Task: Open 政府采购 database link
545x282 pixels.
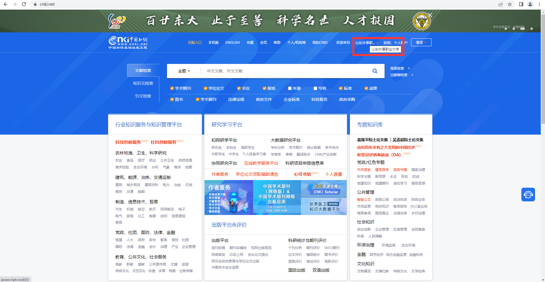Action: 347,99
